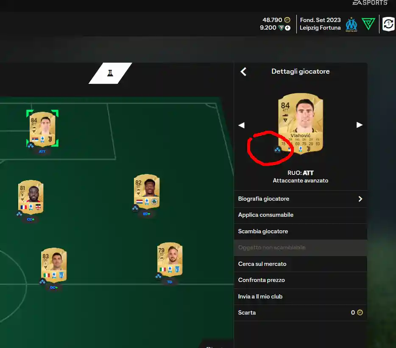Click the back arrow in Dettagli giocatore
The height and width of the screenshot is (348, 396).
tap(243, 72)
